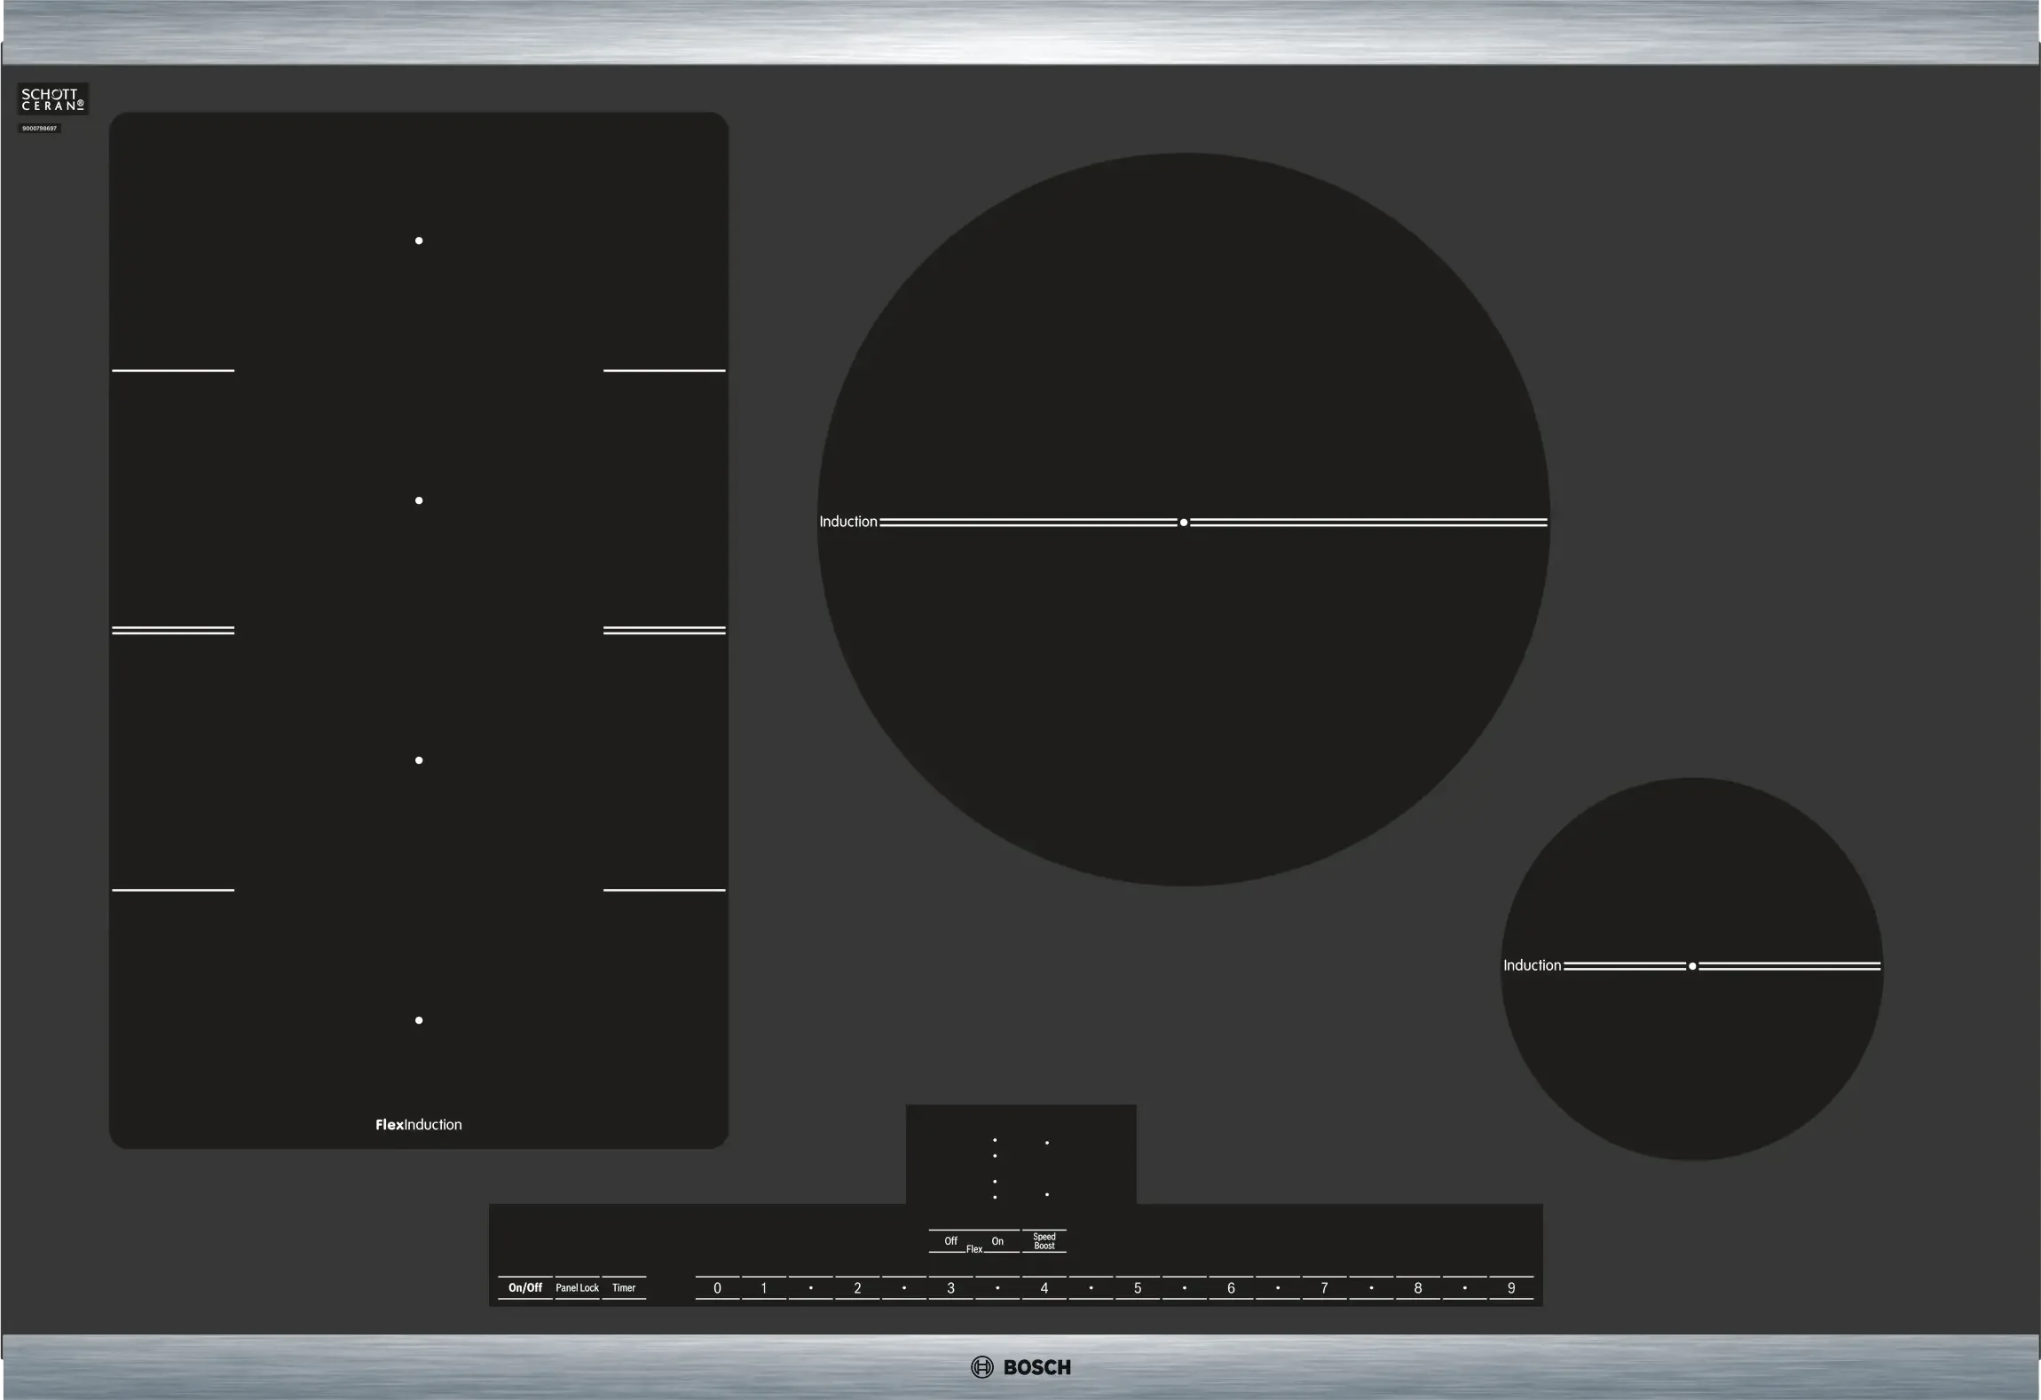Set maximum power level 9
2041x1400 pixels.
click(x=1511, y=1287)
